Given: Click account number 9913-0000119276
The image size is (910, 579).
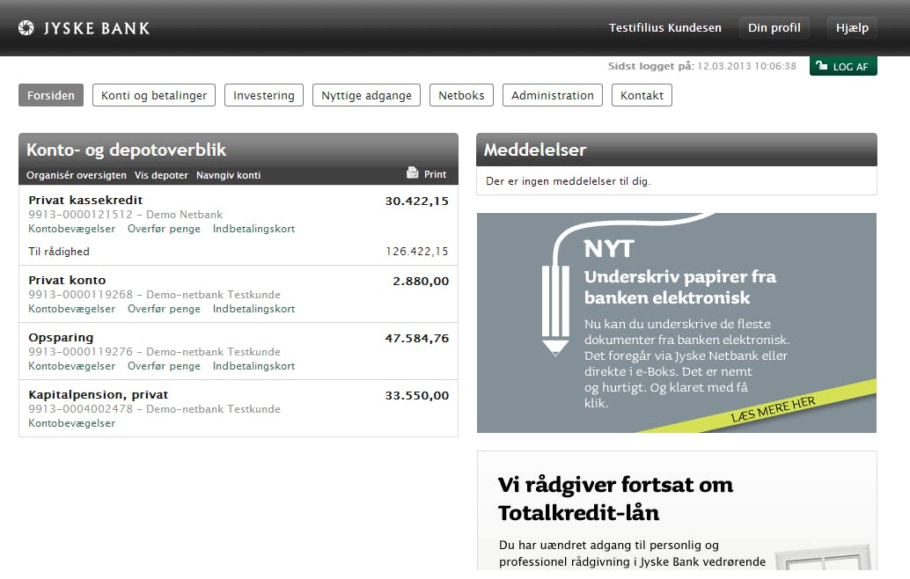Looking at the screenshot, I should [81, 352].
